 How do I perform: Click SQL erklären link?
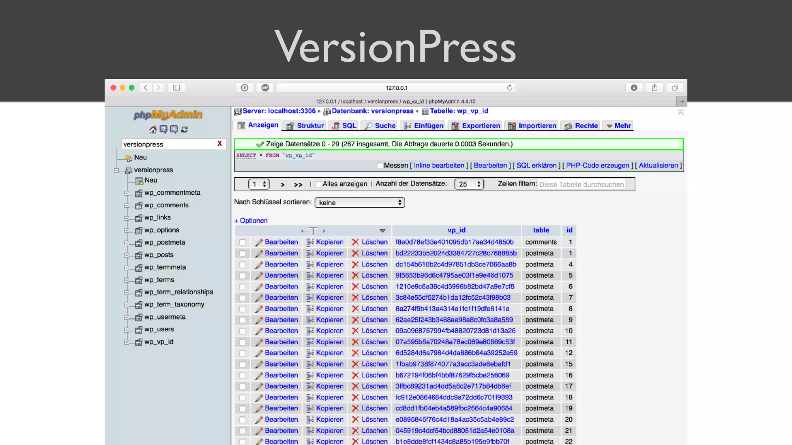point(536,165)
